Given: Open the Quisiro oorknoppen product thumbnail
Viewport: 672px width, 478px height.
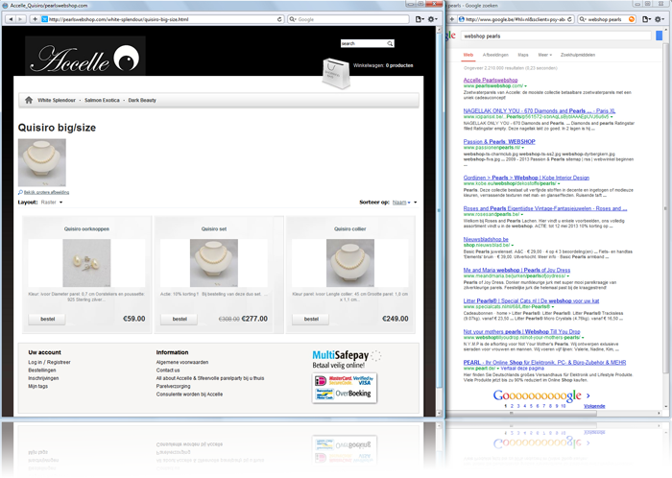Looking at the screenshot, I should coord(86,263).
